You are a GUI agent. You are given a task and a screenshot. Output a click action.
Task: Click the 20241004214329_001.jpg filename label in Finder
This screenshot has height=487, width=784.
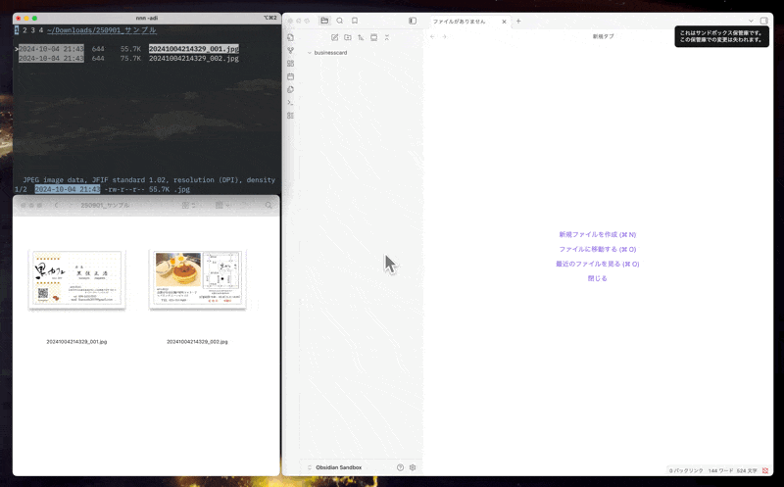pyautogui.click(x=76, y=342)
